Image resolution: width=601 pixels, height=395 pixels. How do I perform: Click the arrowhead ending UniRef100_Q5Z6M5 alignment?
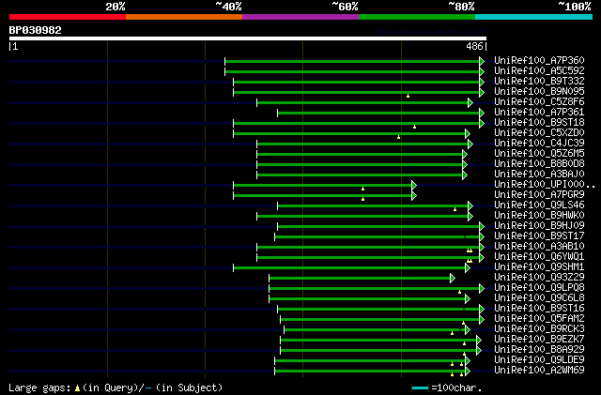coord(465,155)
